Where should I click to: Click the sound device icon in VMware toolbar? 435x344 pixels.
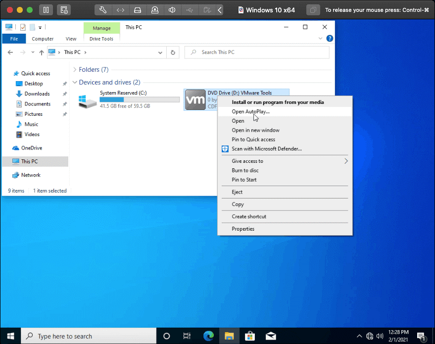[172, 10]
